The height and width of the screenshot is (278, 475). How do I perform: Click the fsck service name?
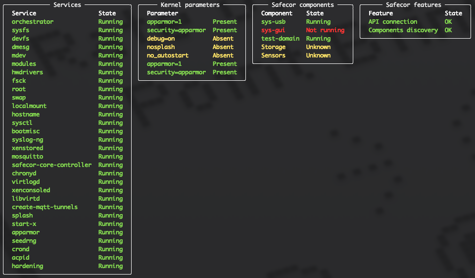(x=19, y=81)
